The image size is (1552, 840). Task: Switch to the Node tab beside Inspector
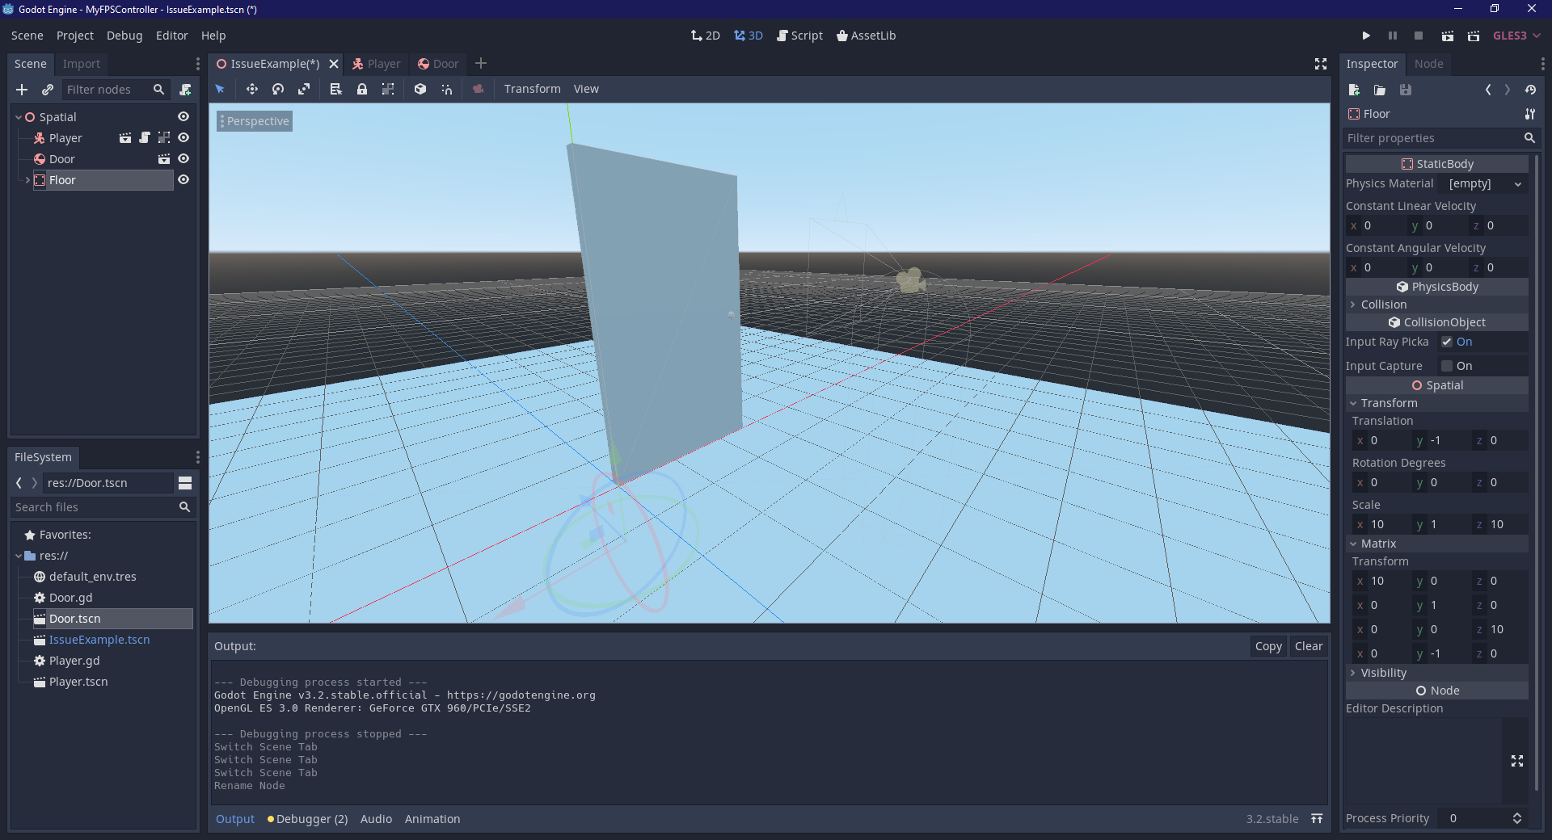[x=1428, y=64]
